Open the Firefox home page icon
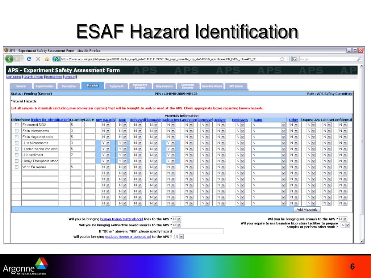 [x=47, y=59]
